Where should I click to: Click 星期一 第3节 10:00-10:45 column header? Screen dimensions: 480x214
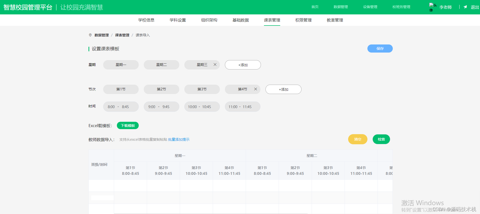click(197, 171)
